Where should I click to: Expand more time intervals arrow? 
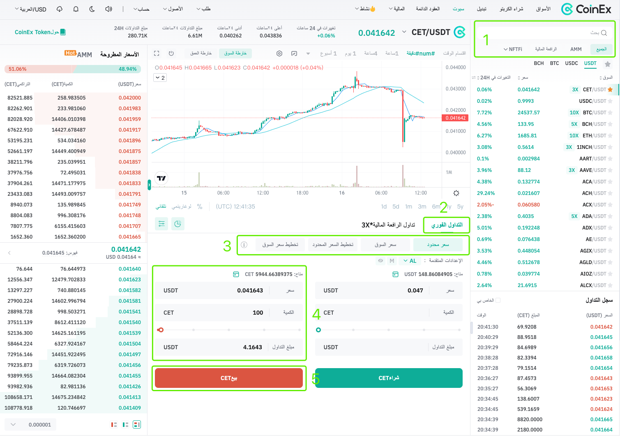(308, 53)
